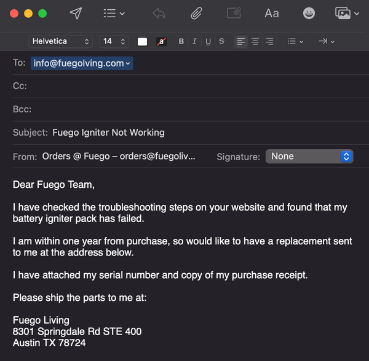Open header fields list options
Image resolution: width=369 pixels, height=361 pixels.
pos(114,14)
